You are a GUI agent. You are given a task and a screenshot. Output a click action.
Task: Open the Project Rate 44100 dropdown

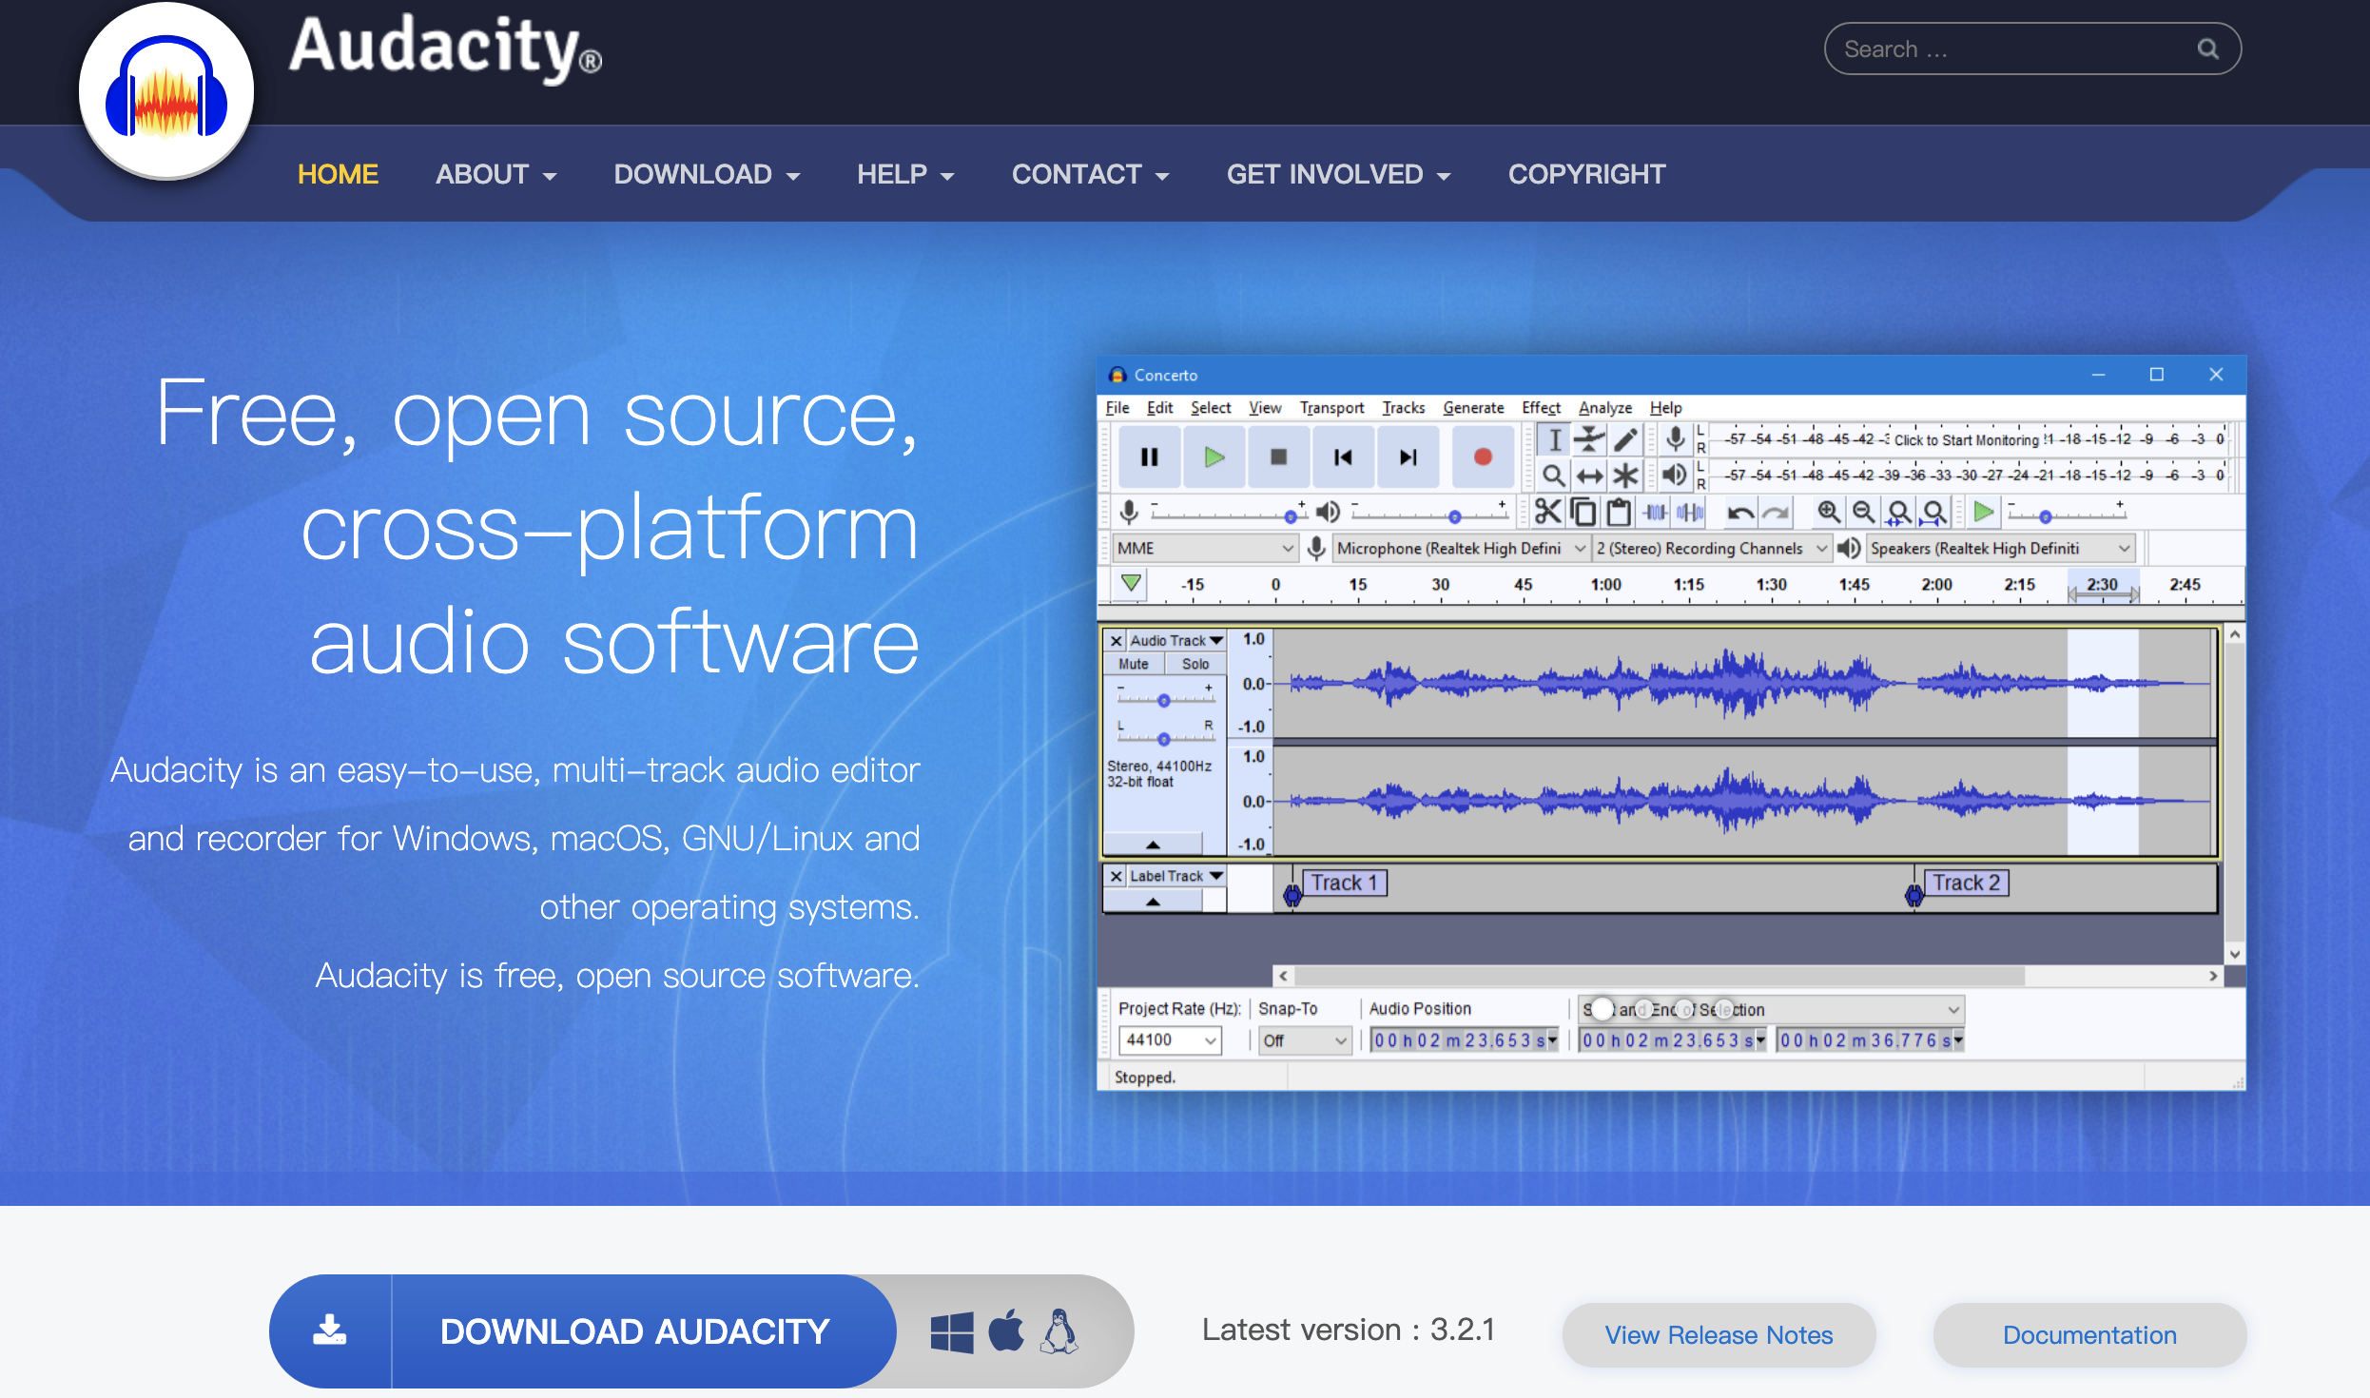coord(1170,1040)
